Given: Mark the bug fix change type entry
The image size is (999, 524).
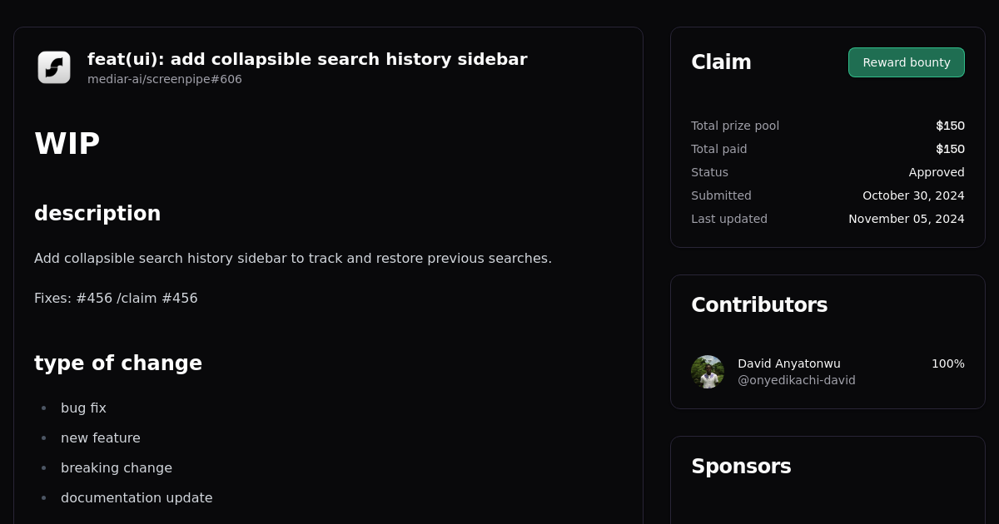Looking at the screenshot, I should pyautogui.click(x=83, y=408).
